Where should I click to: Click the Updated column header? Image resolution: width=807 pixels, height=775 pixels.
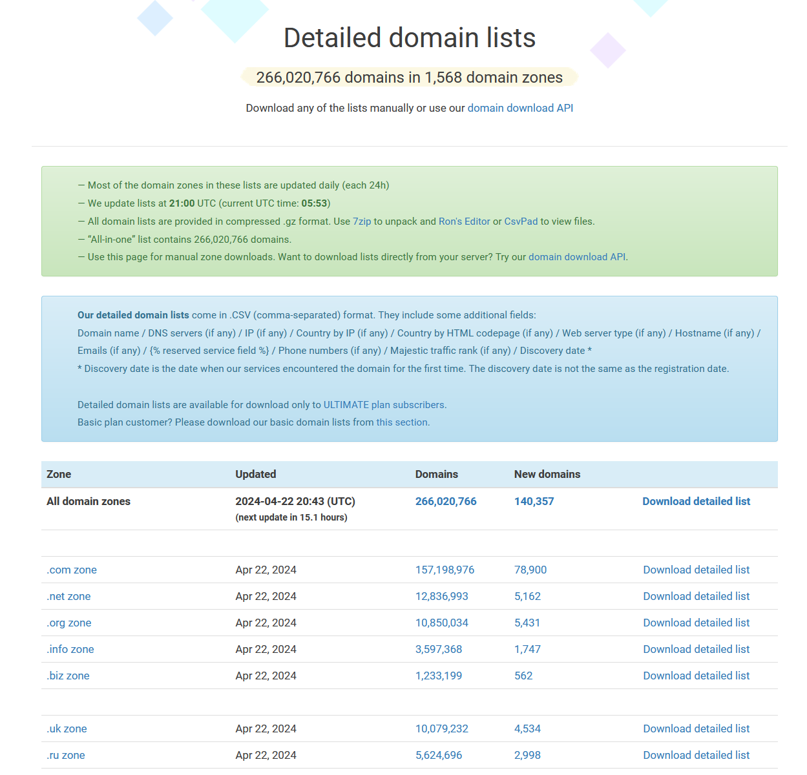(256, 474)
